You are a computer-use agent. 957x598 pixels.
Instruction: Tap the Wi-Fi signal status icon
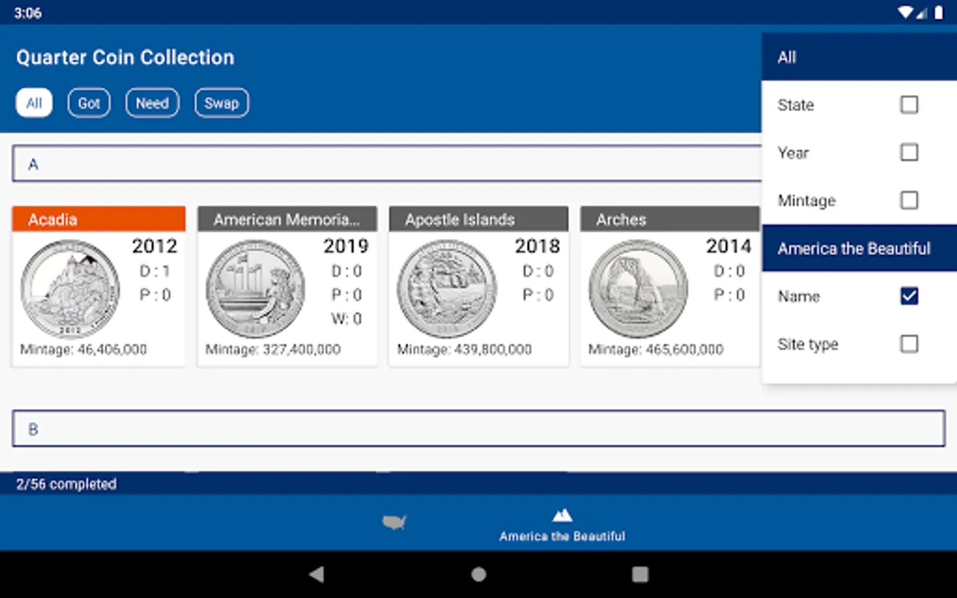tap(905, 13)
